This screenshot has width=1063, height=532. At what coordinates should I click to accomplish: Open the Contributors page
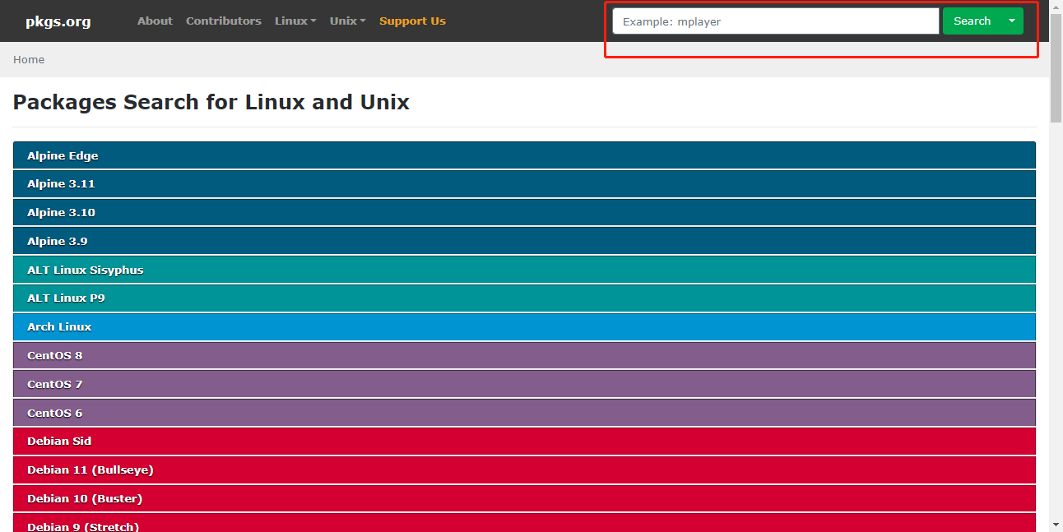click(223, 21)
